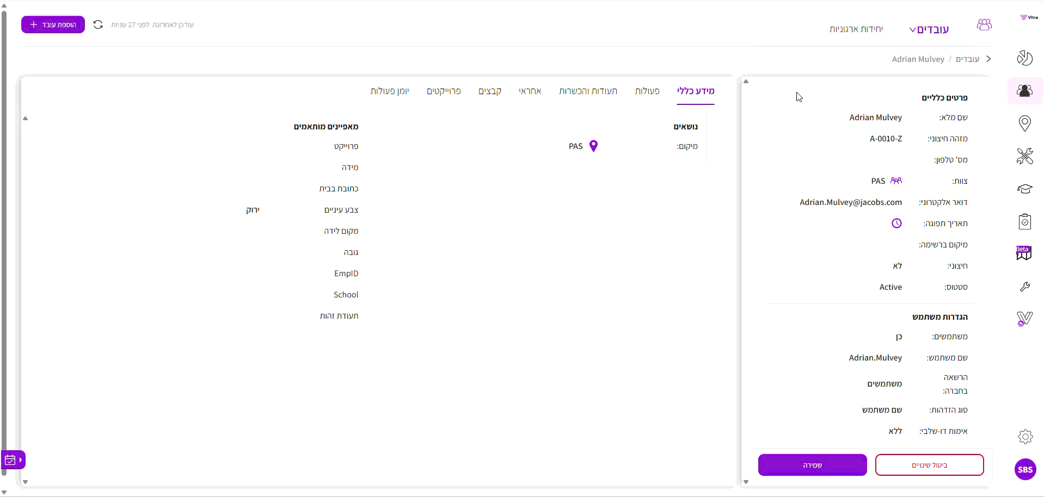Click the full name value Adrian Mulvey
Screen dimensions: 1044x497
(875, 117)
